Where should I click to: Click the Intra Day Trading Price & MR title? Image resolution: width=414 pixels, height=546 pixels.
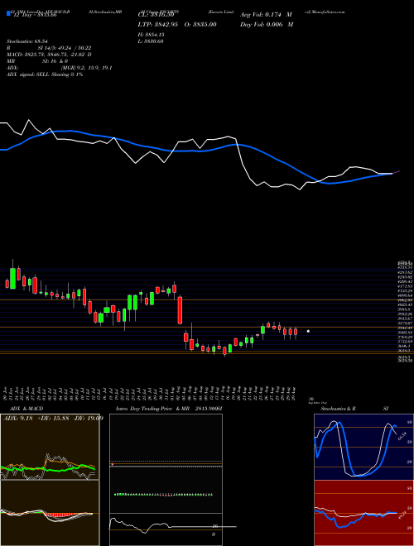[170, 409]
